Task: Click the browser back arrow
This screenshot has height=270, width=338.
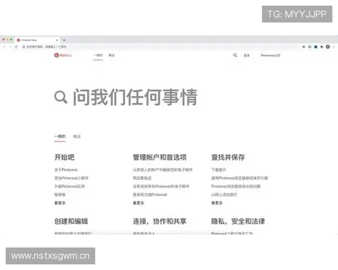Action: click(4, 47)
